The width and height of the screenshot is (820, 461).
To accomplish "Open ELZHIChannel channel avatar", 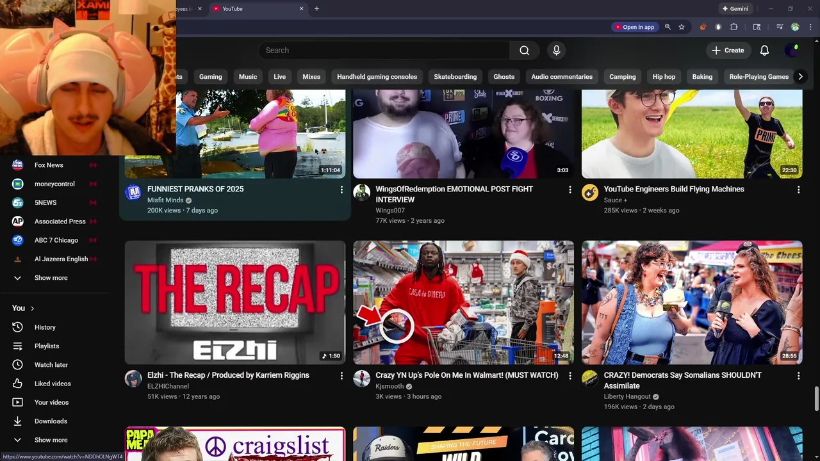I will pos(133,379).
